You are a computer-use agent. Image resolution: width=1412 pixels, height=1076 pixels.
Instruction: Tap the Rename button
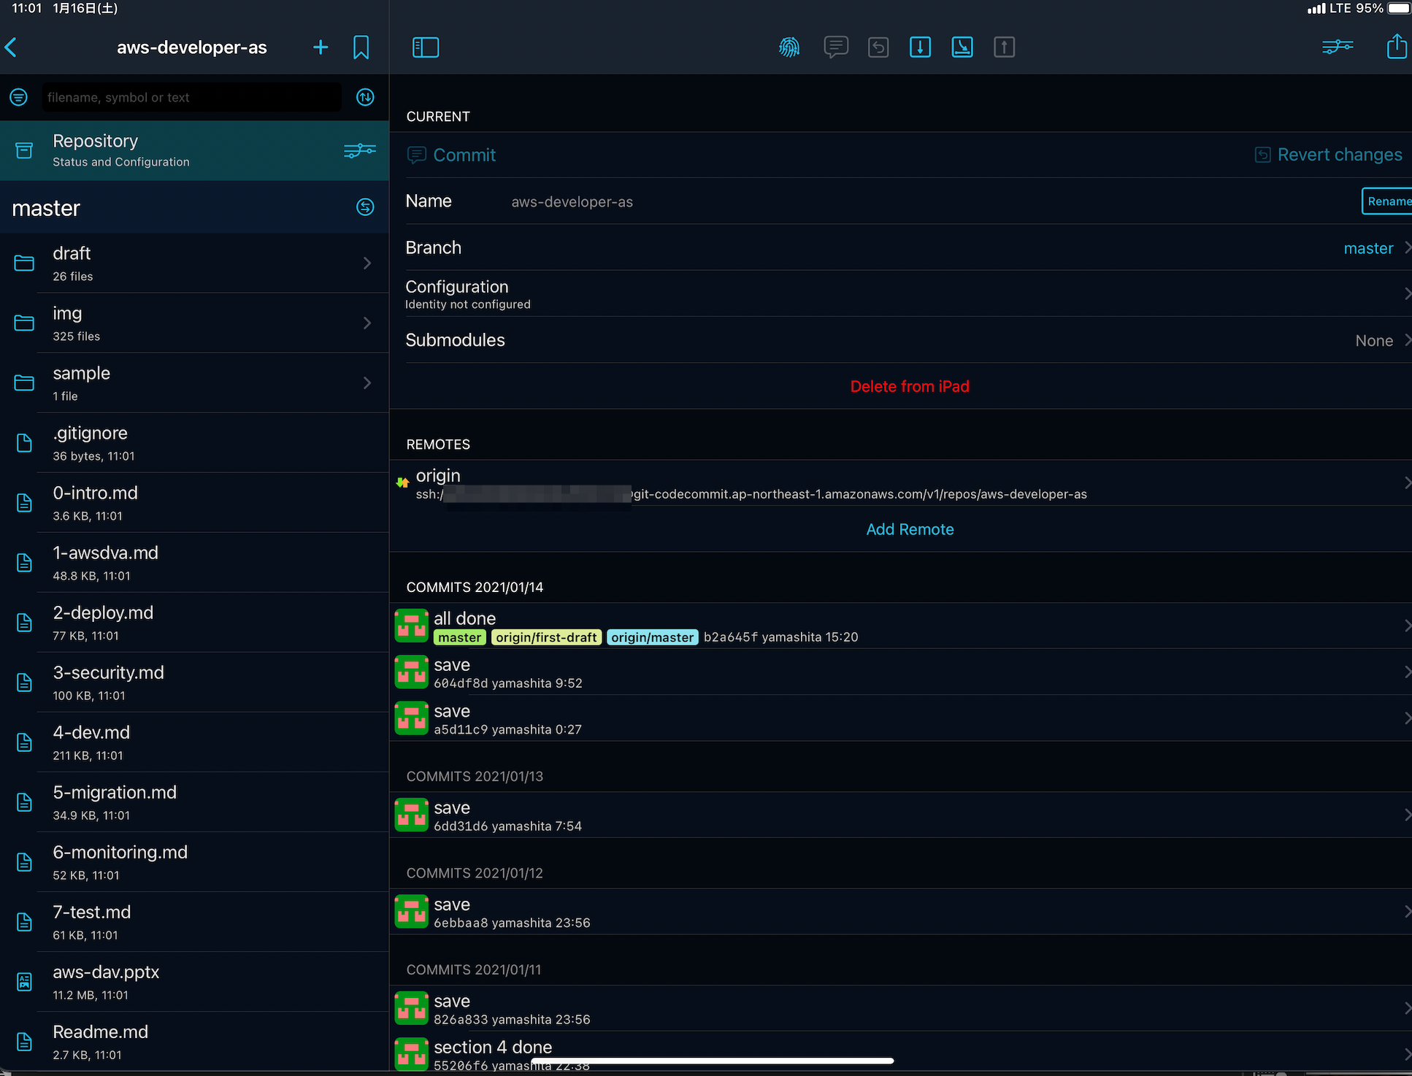point(1386,201)
